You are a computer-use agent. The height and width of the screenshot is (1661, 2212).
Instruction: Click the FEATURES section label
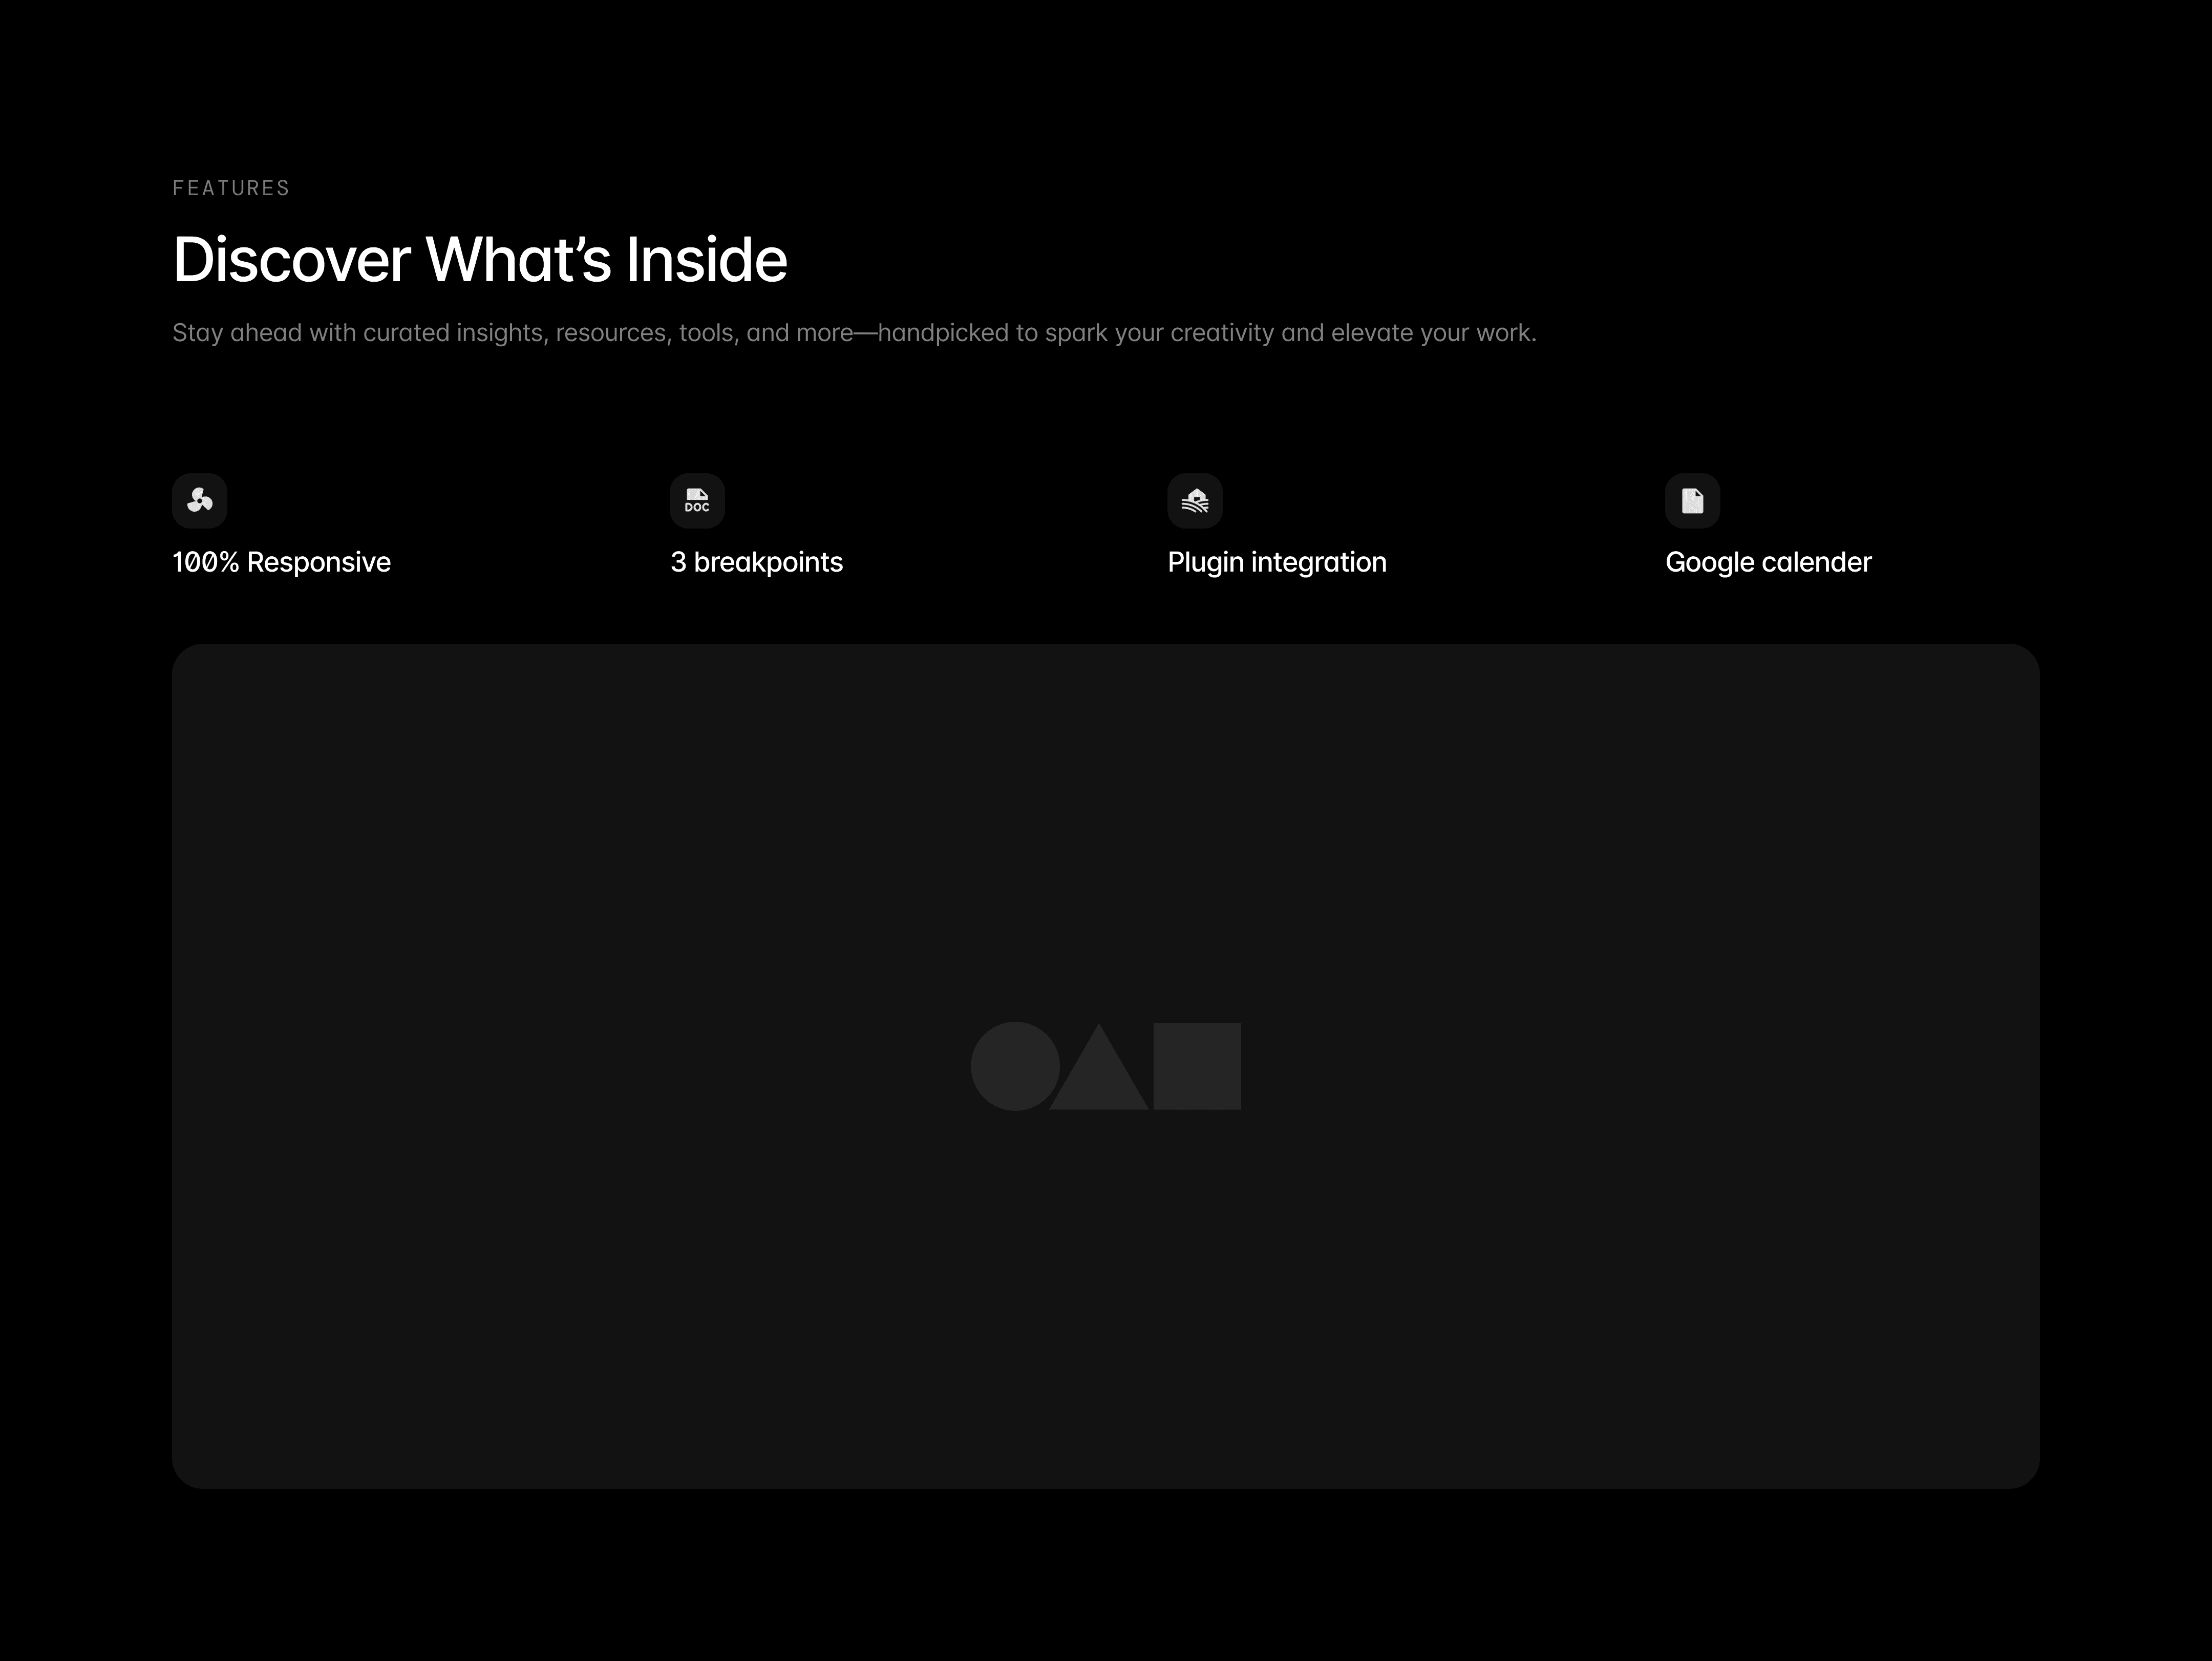point(231,188)
